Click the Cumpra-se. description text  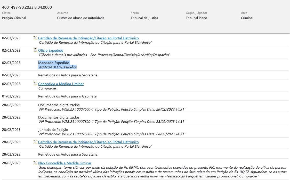click(x=47, y=88)
